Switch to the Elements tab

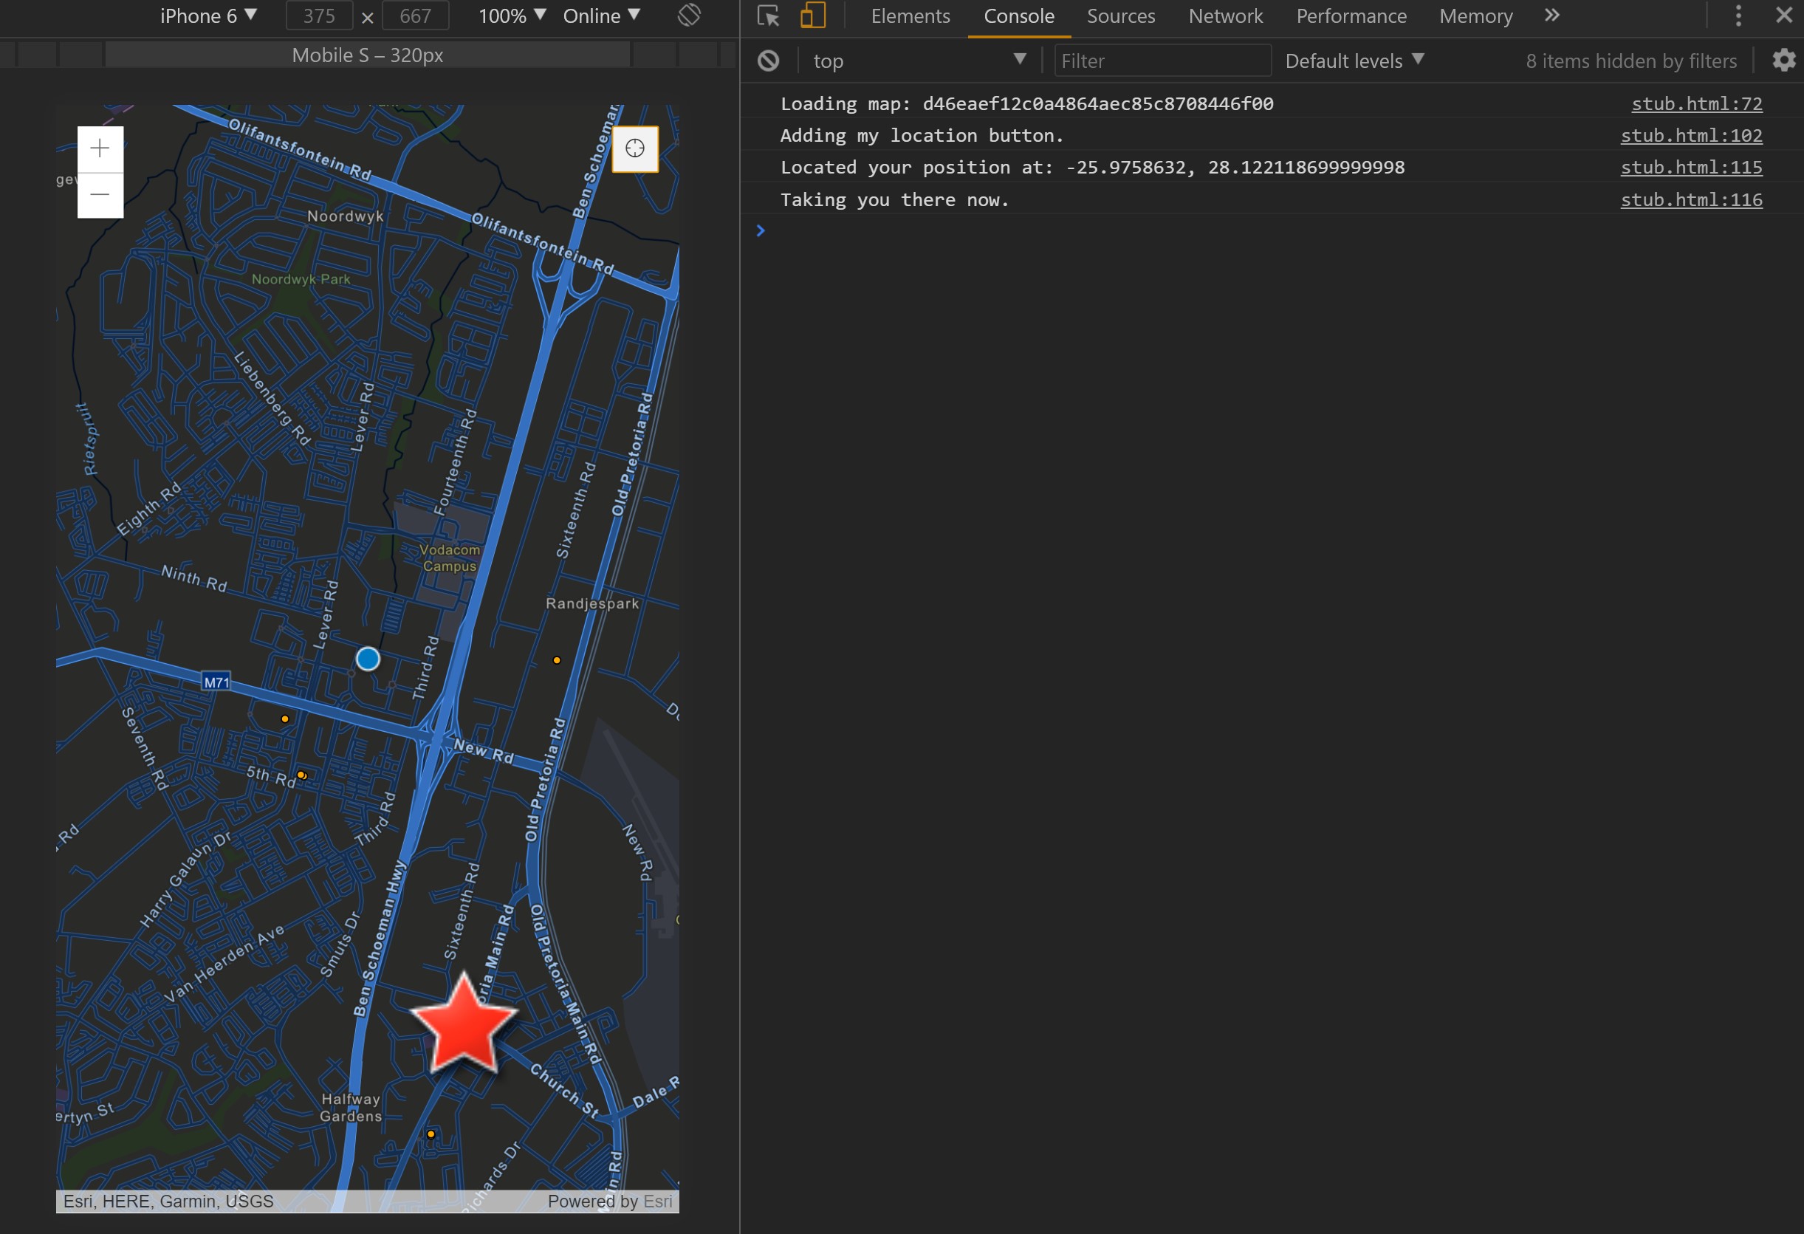click(910, 16)
